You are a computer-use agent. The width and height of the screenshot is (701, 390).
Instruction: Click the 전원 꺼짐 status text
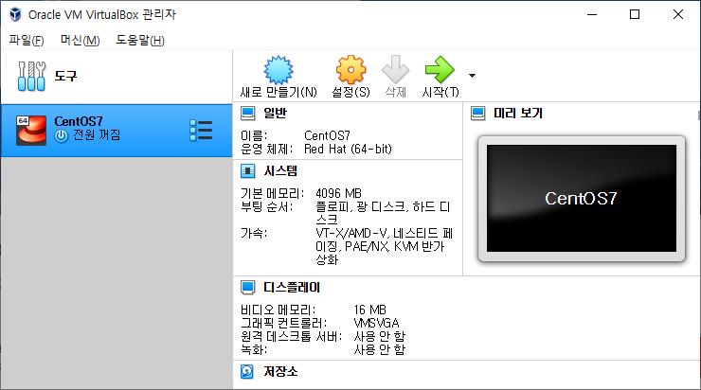coord(97,135)
